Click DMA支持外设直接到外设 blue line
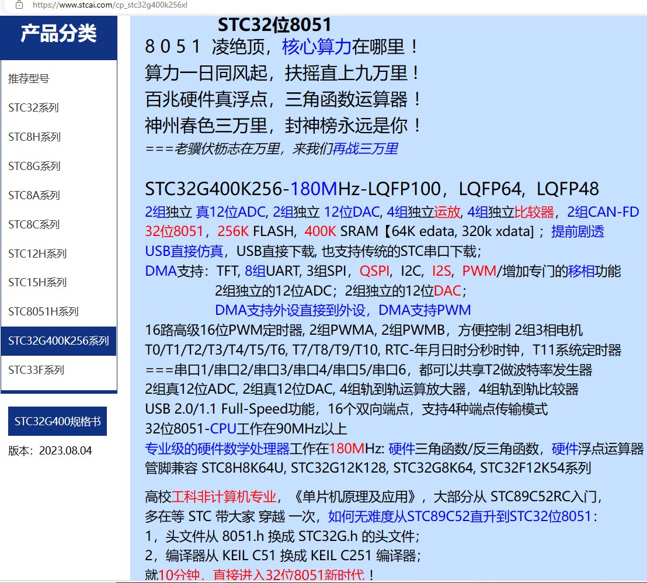The image size is (647, 583). [x=290, y=310]
